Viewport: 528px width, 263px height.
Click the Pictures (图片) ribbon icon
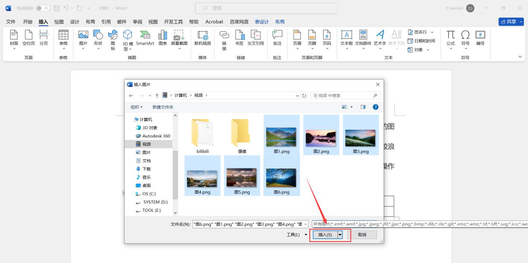tap(83, 38)
